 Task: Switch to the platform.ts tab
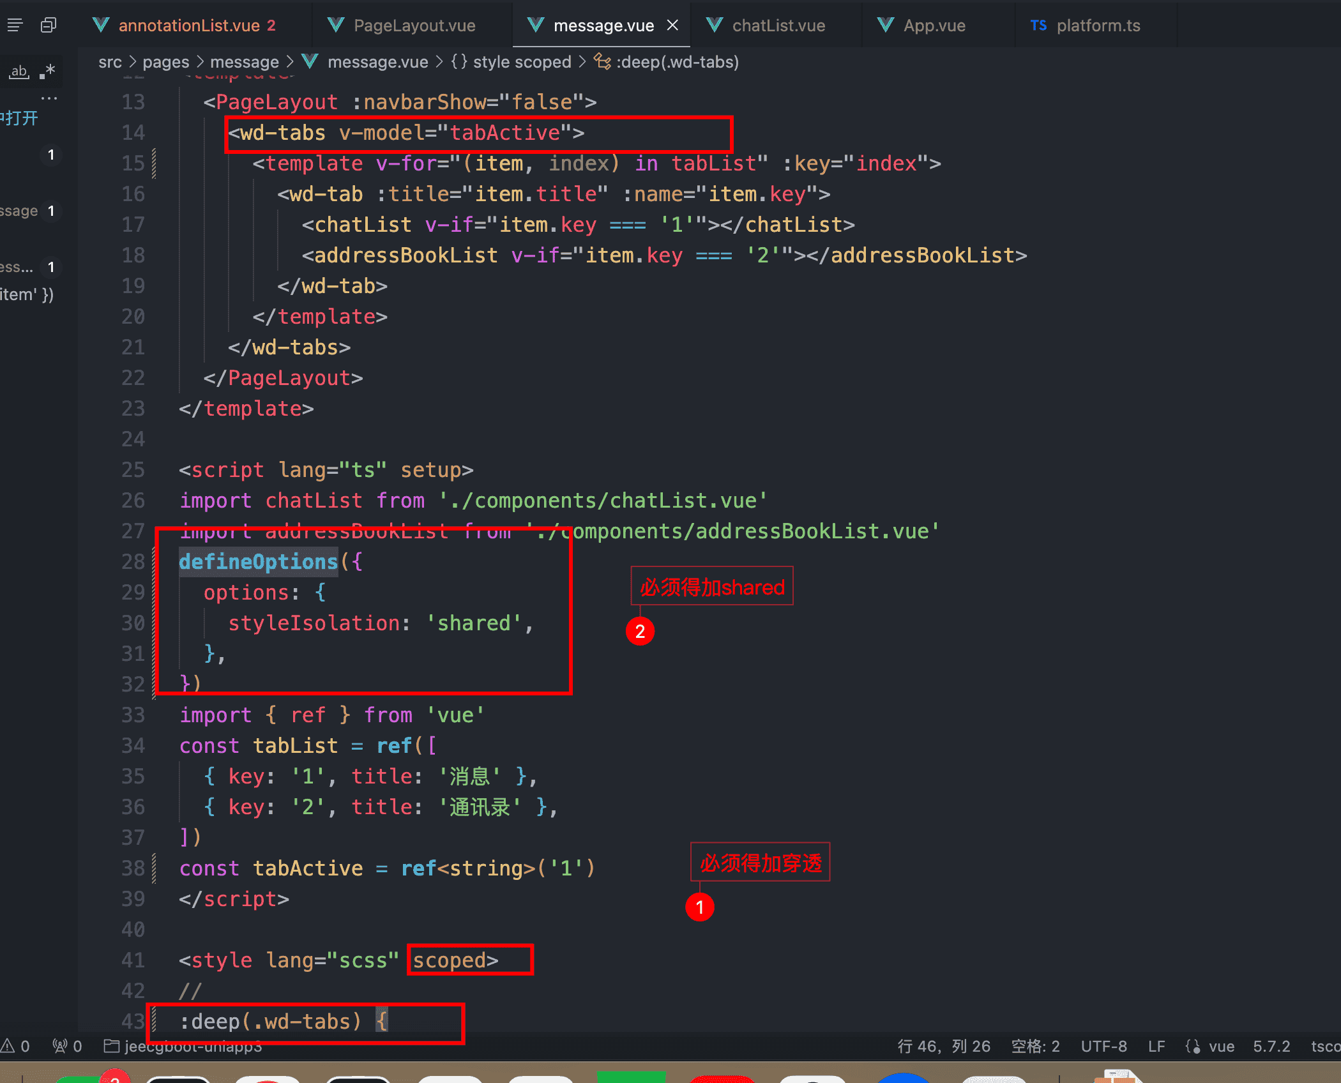pyautogui.click(x=1098, y=26)
